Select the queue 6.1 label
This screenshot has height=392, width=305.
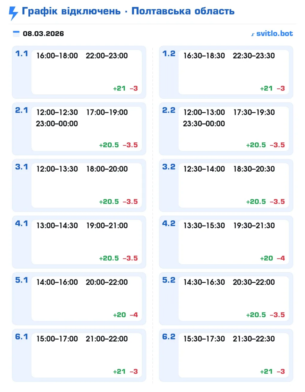pyautogui.click(x=21, y=337)
